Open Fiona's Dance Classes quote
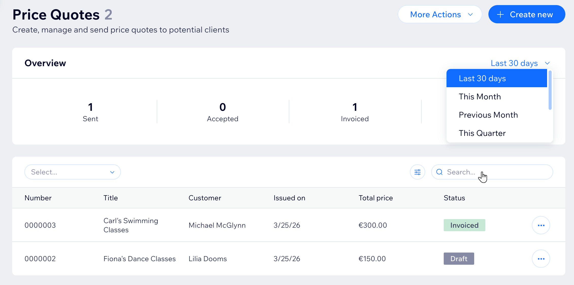 [x=139, y=259]
